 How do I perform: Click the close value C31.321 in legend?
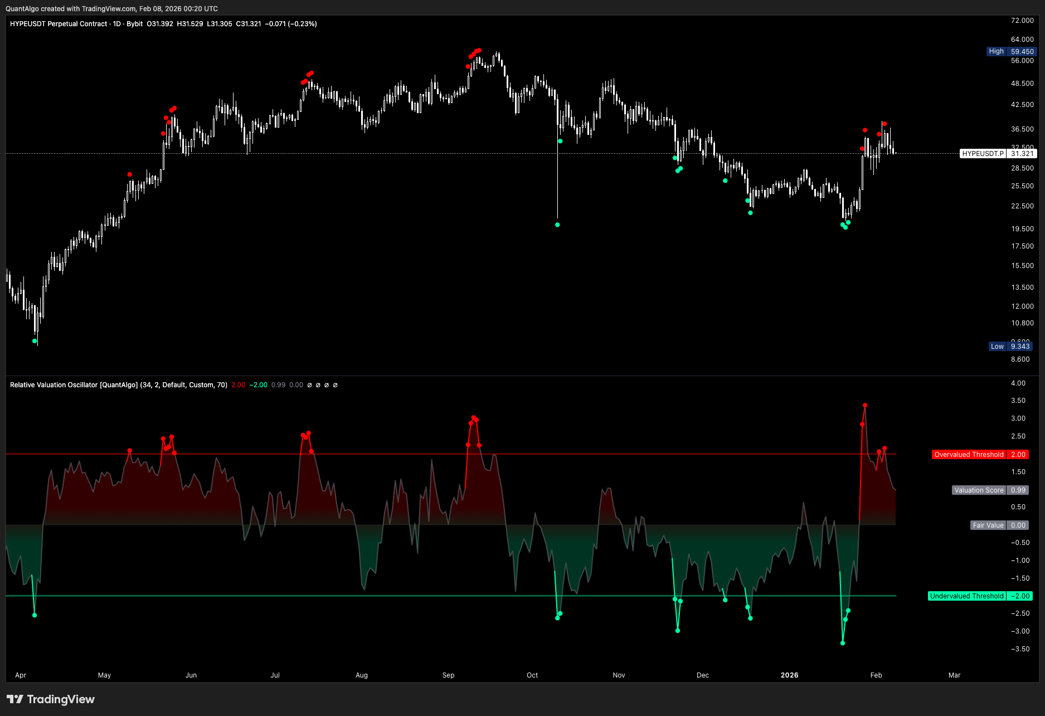pos(249,24)
